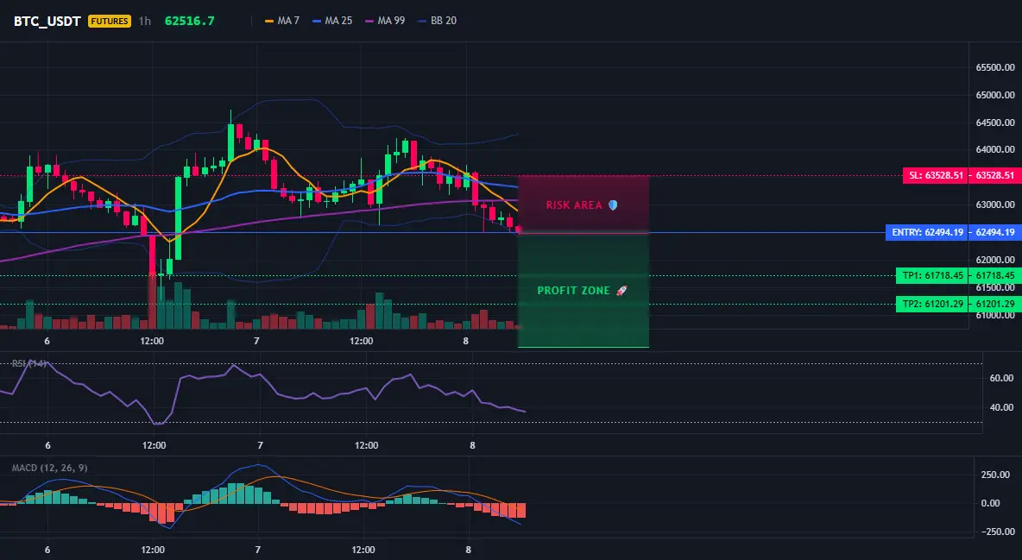Click the 12:00 time label after 6 on main chart
The height and width of the screenshot is (560, 1022).
[152, 341]
